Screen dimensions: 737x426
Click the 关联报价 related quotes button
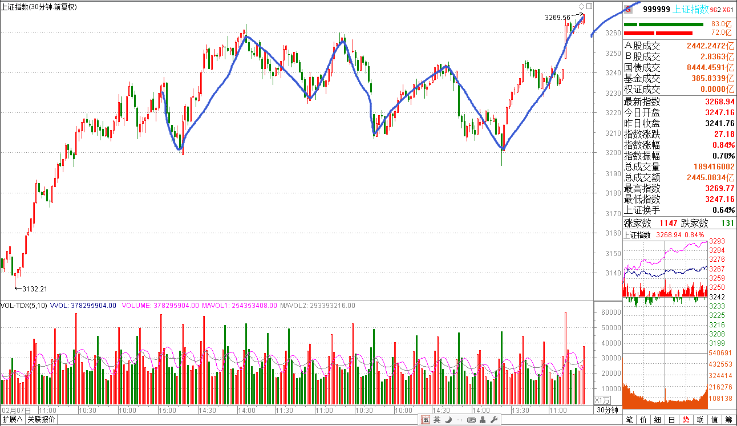click(x=42, y=420)
